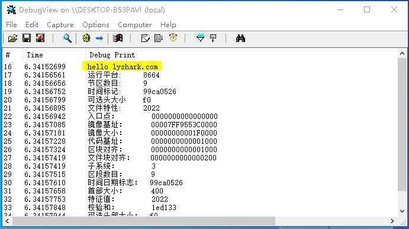409x229 pixels.
Task: Open Find with binoculars icon
Action: 240,38
